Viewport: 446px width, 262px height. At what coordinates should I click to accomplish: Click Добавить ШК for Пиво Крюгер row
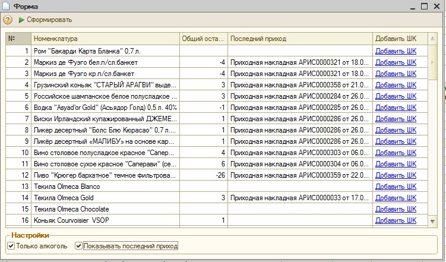[396, 175]
